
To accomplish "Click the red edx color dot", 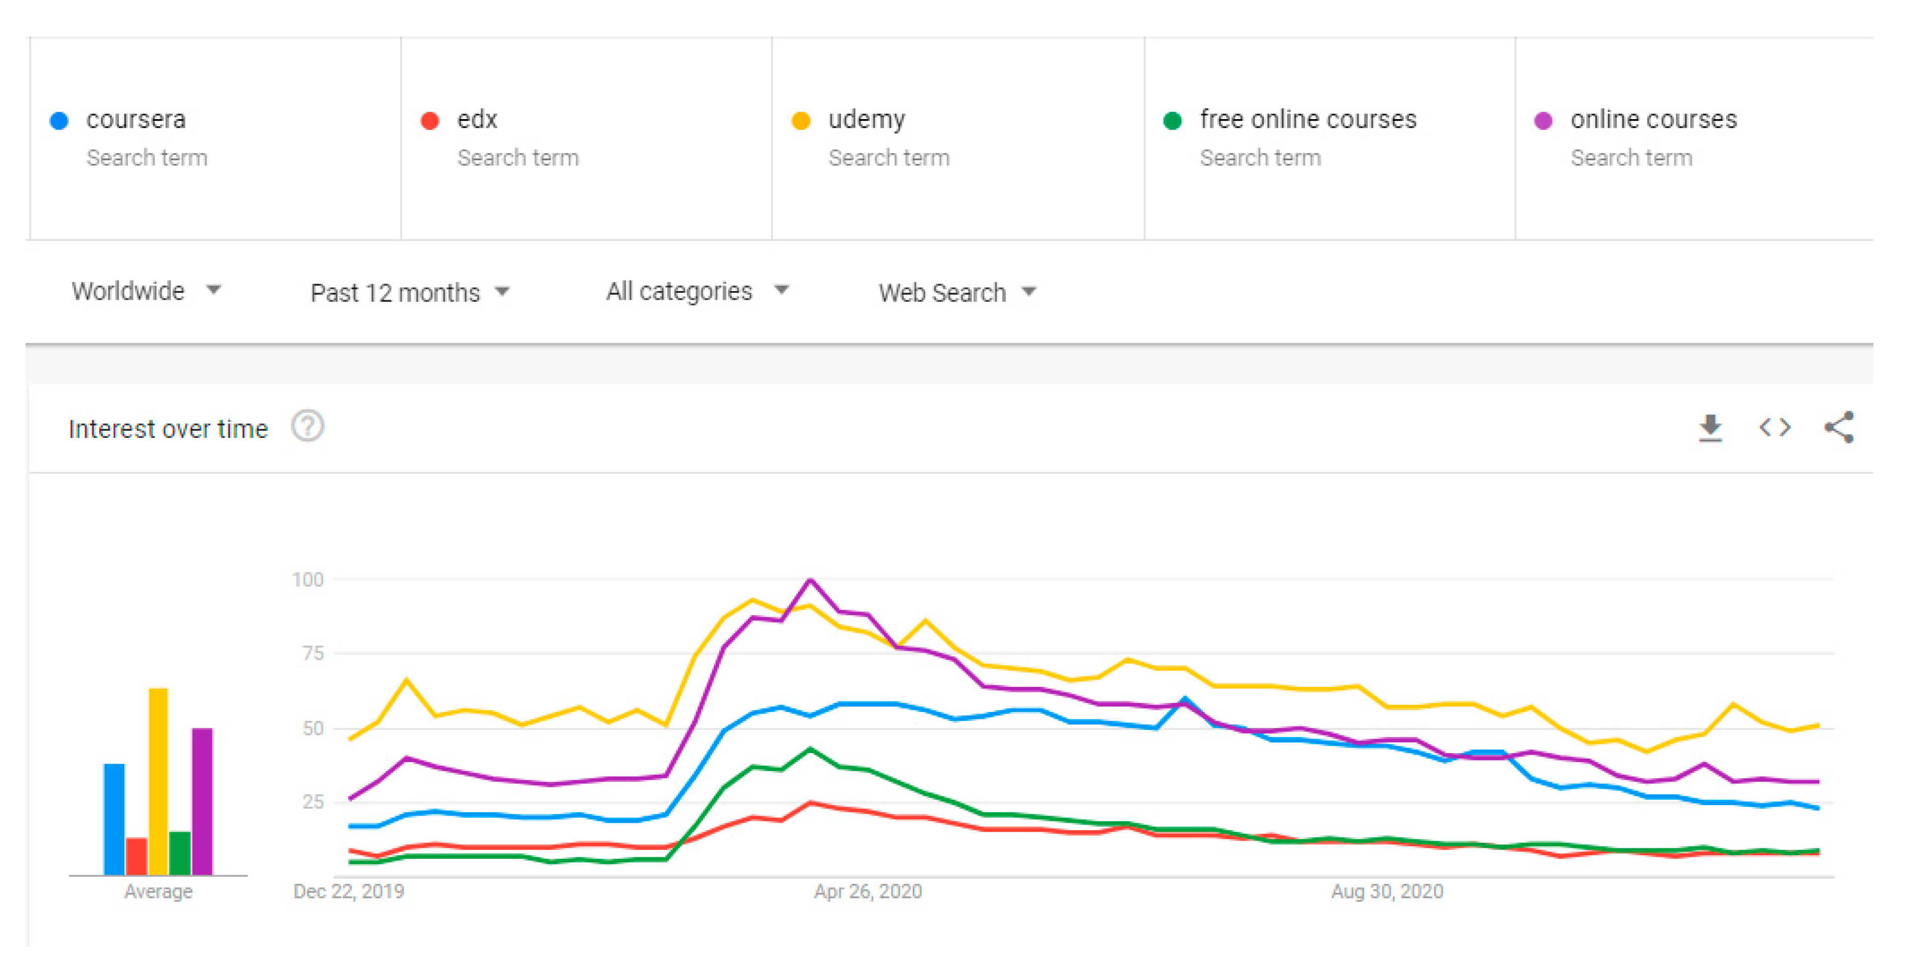I will (430, 121).
